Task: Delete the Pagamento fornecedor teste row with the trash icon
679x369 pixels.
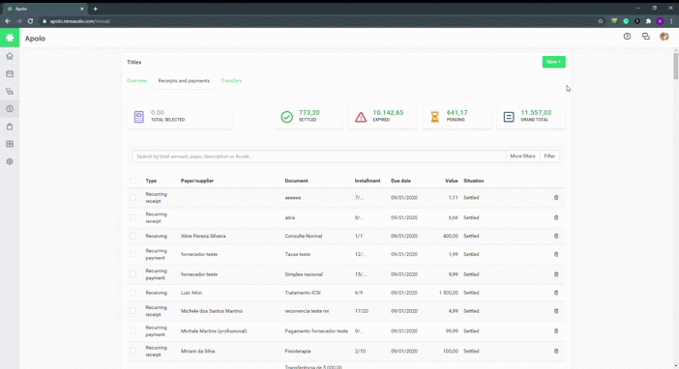Action: pyautogui.click(x=556, y=331)
